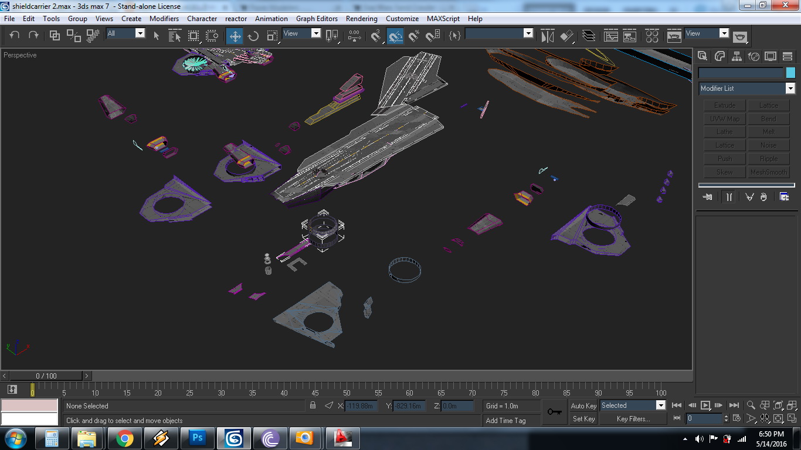This screenshot has width=801, height=450.
Task: Activate the Select and Move tool
Action: 235,36
